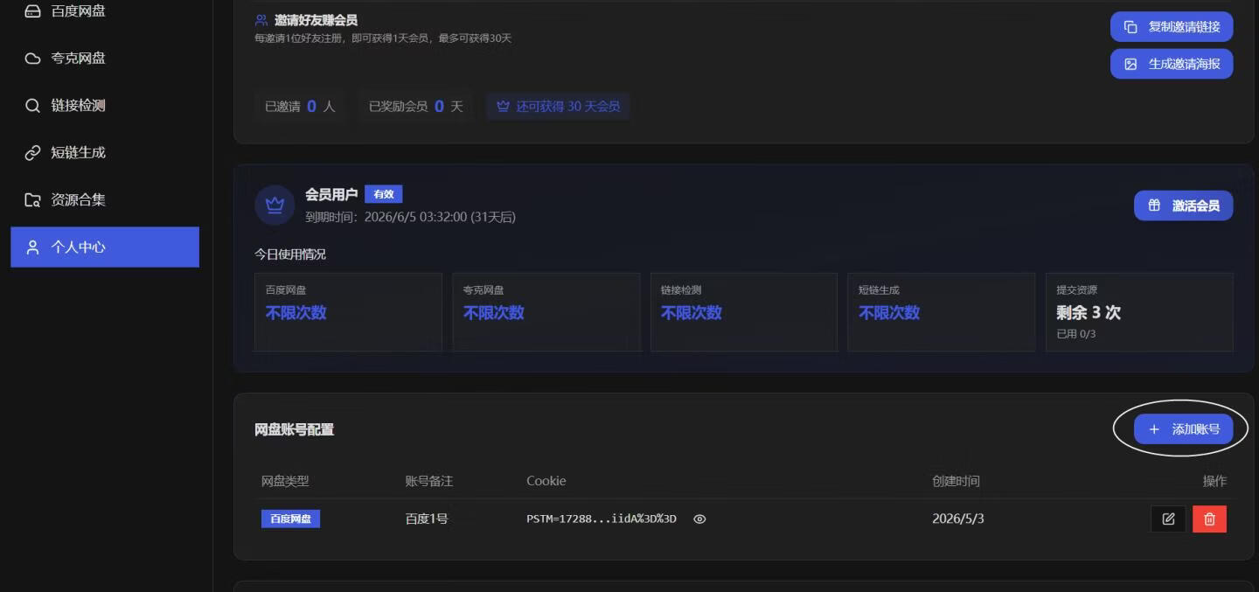Click the PSTM=17288...iidA%3D%3D cookie text
1259x592 pixels.
(x=602, y=519)
